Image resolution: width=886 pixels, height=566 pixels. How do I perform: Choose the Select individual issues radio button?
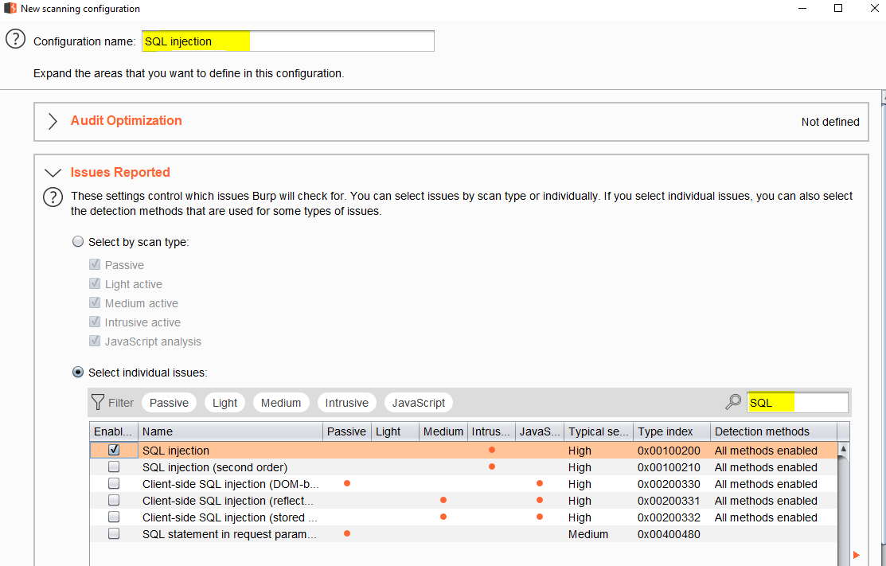pyautogui.click(x=78, y=373)
